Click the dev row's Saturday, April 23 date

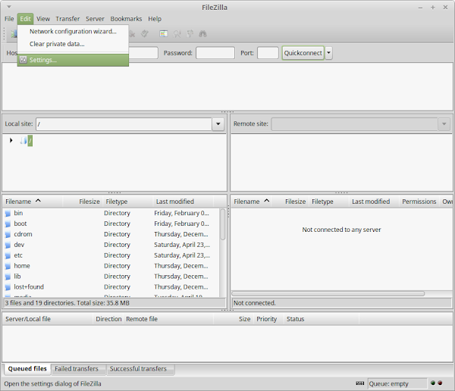[x=182, y=245]
